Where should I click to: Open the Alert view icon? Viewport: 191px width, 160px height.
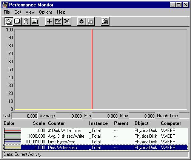tap(17, 22)
